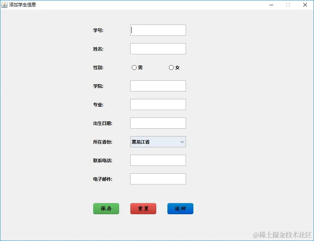314x241 pixels.
Task: Click inside the 学院 input field
Action: 158,86
